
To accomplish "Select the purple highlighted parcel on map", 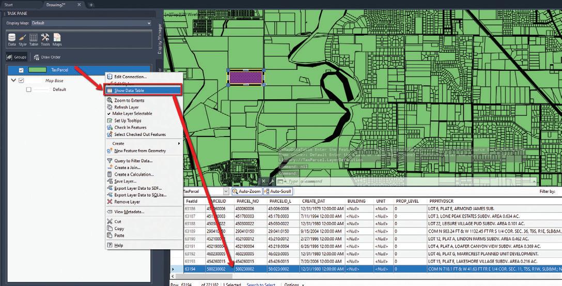I will click(x=246, y=78).
